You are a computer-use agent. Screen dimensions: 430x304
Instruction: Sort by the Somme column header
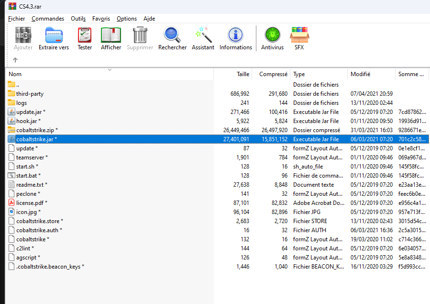click(411, 74)
